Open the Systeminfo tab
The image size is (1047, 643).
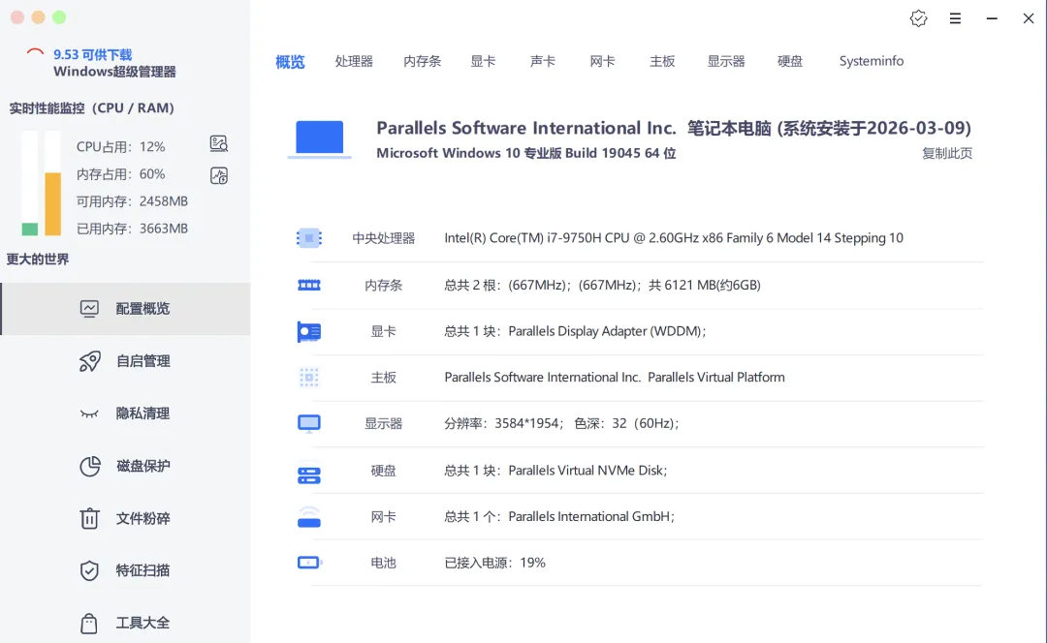[x=872, y=61]
